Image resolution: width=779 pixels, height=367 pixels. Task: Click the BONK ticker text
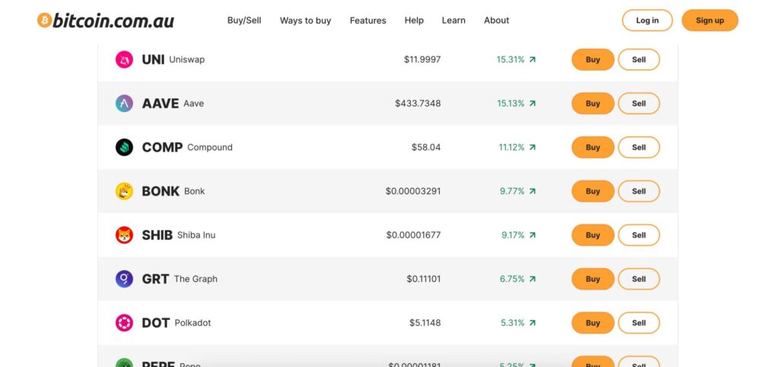(161, 191)
